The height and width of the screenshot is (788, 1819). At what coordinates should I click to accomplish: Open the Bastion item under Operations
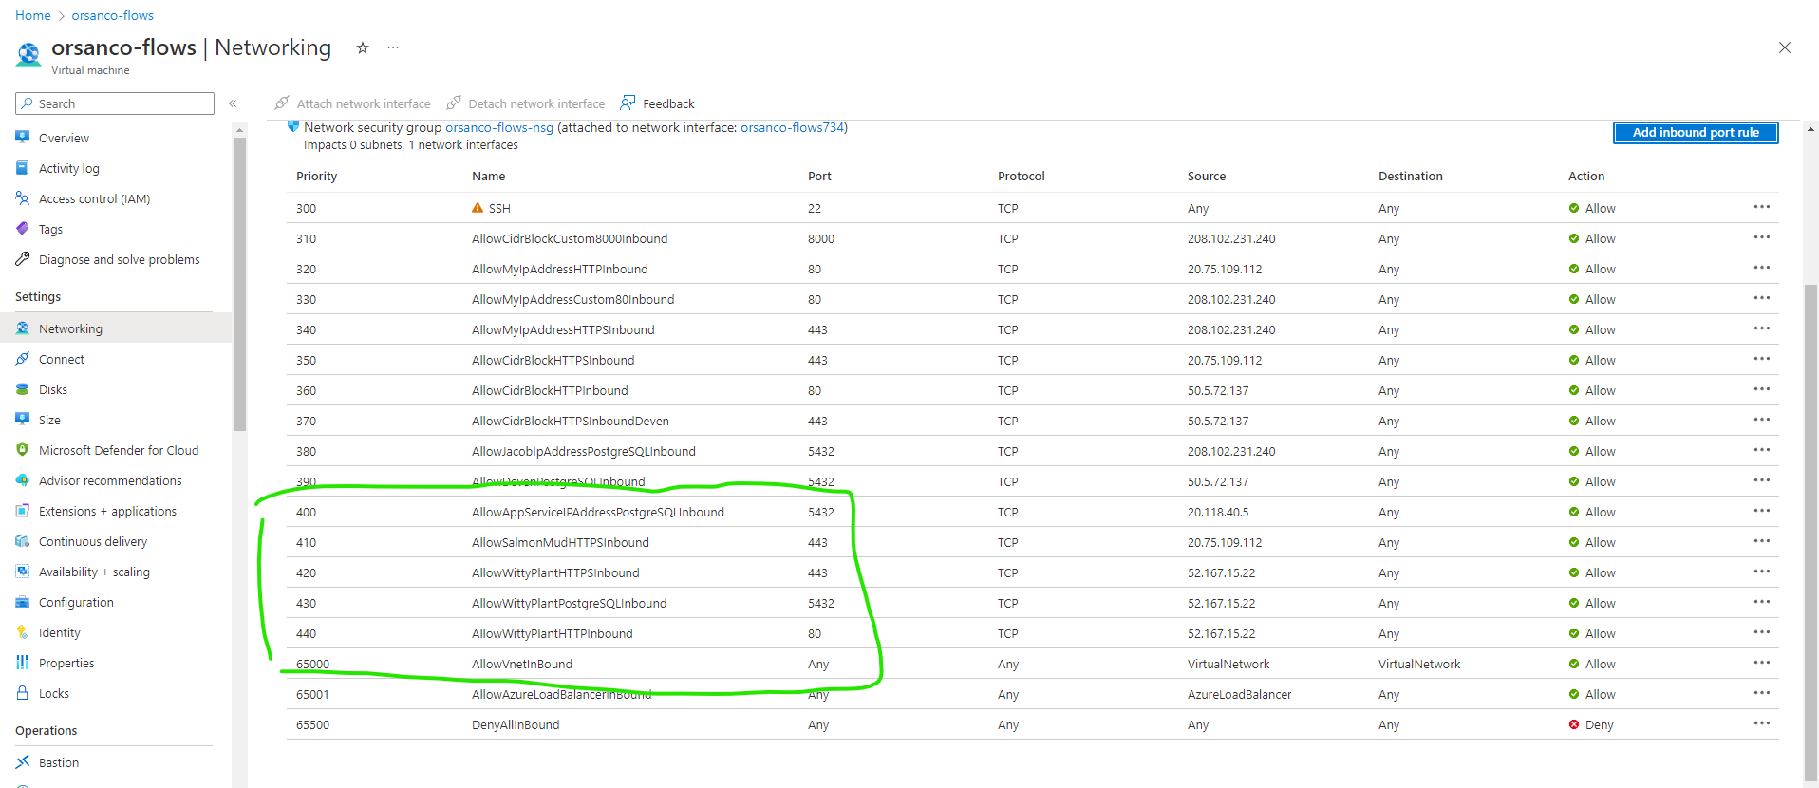pyautogui.click(x=59, y=762)
